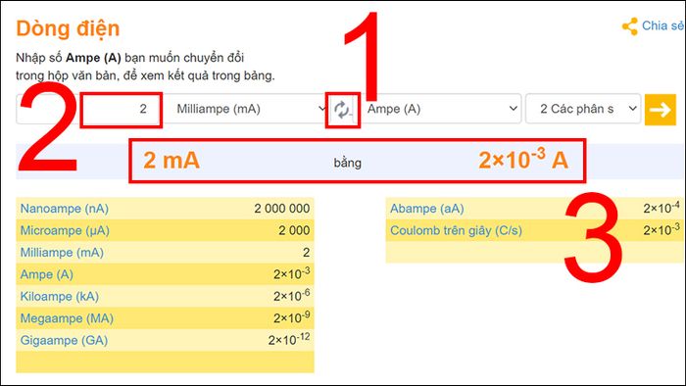The height and width of the screenshot is (386, 686).
Task: Click the Megaampe value 2×10-9
Action: (x=292, y=316)
